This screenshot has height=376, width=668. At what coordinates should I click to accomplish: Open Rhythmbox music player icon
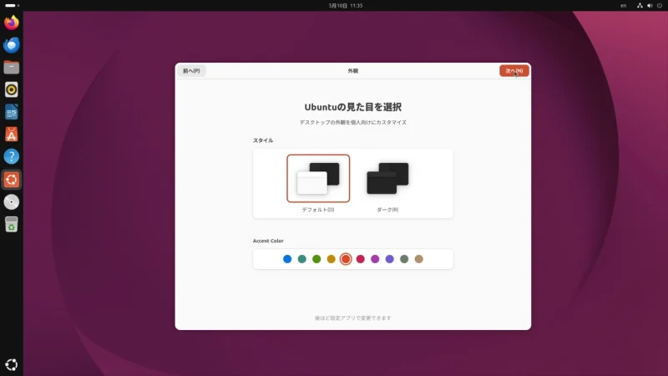(12, 89)
